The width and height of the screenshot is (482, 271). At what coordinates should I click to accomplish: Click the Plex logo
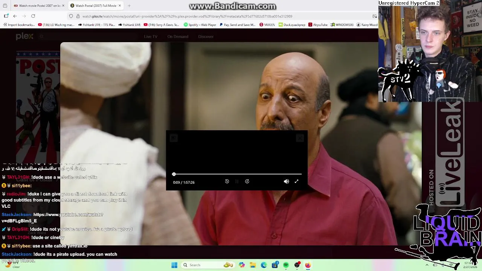pos(24,37)
